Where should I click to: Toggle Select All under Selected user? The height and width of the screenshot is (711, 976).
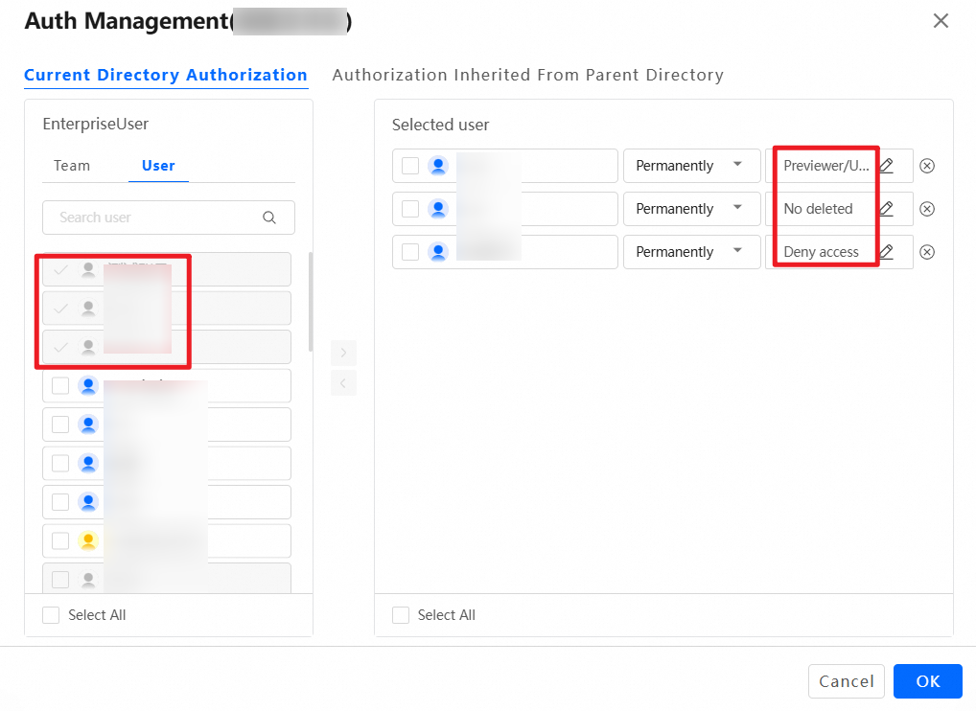pos(401,615)
